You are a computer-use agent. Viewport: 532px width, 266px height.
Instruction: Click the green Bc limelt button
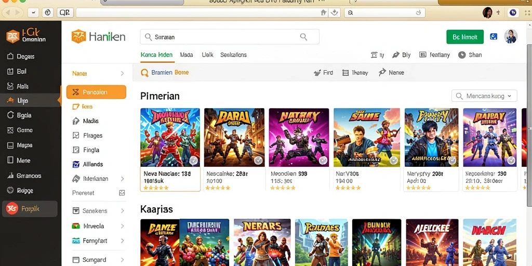[465, 37]
